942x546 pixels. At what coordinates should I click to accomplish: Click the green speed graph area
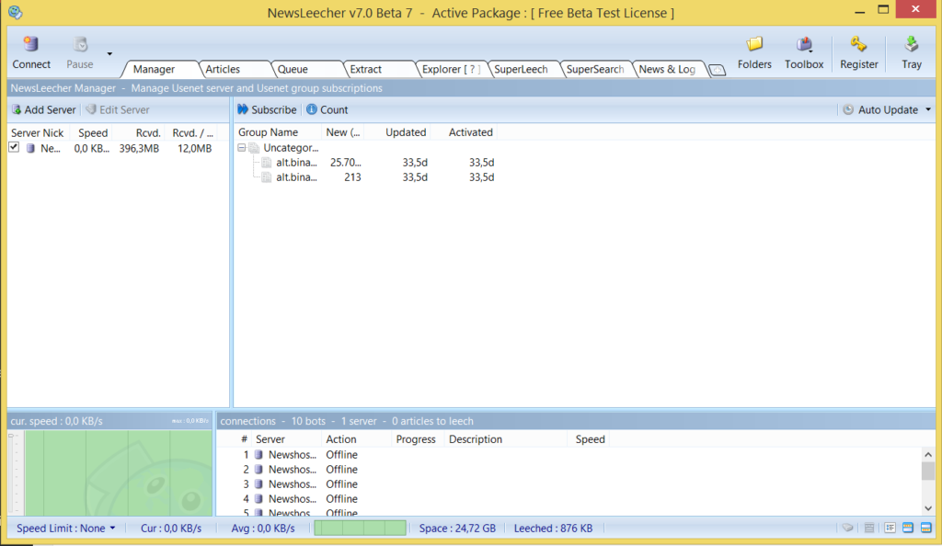[x=119, y=472]
